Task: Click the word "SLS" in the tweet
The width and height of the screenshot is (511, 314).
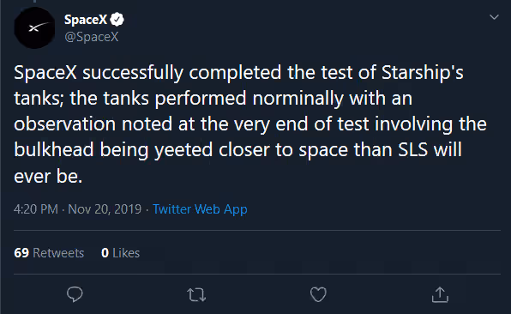Action: (412, 150)
